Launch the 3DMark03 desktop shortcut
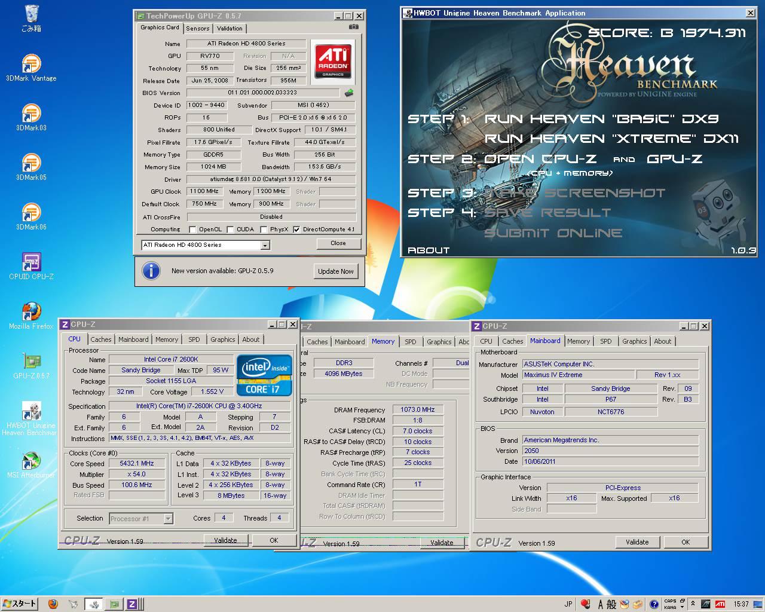Screen dimensions: 765x612 31,117
